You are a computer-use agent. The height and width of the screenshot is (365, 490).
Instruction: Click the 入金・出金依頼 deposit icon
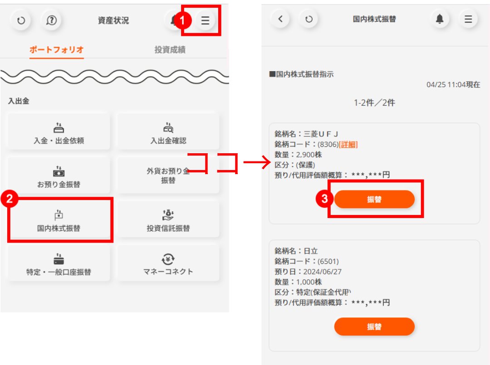59,128
